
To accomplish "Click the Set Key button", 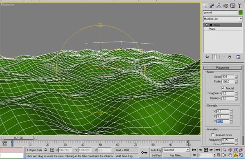I will click(x=156, y=155).
